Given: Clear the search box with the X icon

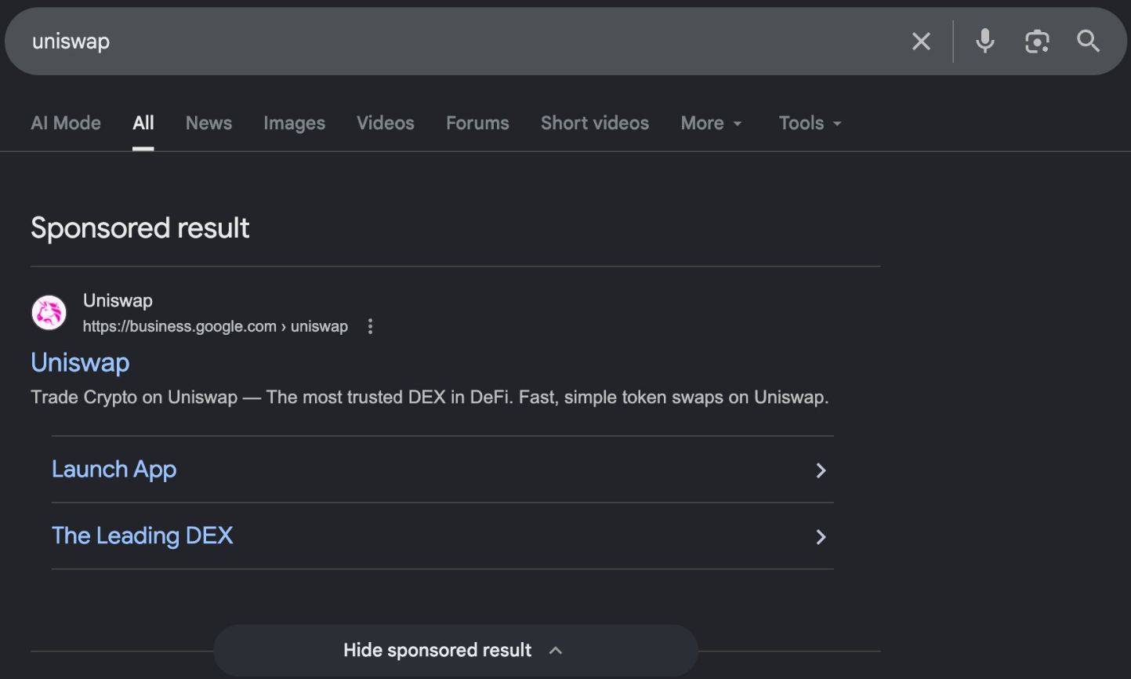Looking at the screenshot, I should [x=921, y=42].
